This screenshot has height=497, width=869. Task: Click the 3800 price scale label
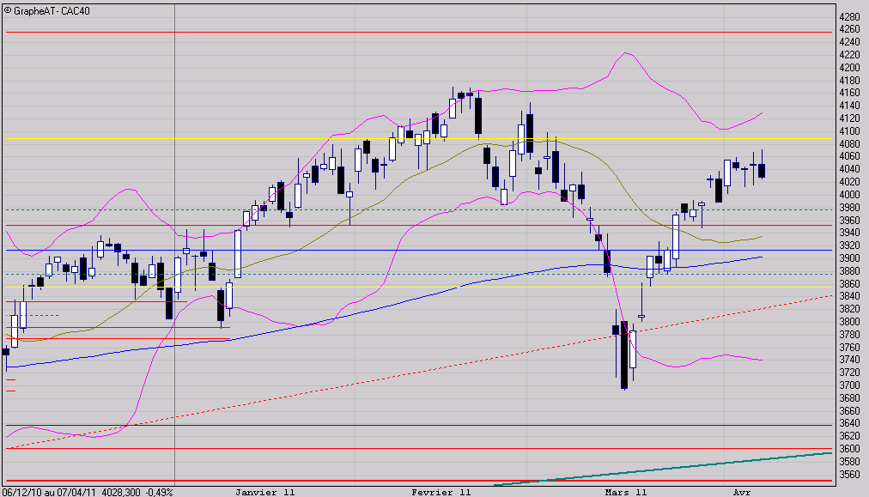point(849,321)
